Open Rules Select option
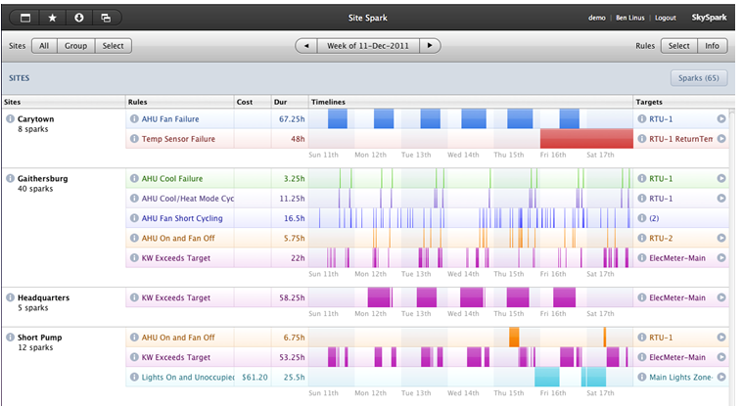 point(678,46)
